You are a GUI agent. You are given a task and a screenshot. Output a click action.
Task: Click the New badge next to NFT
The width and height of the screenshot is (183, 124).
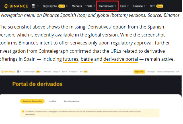(160, 6)
